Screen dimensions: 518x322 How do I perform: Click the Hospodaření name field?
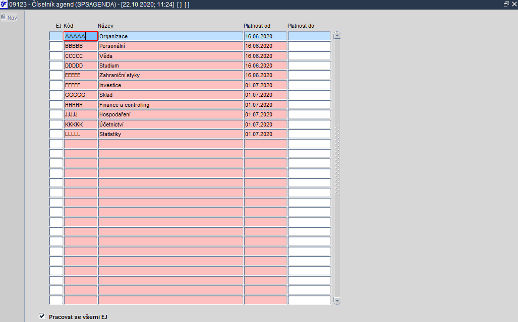click(170, 114)
